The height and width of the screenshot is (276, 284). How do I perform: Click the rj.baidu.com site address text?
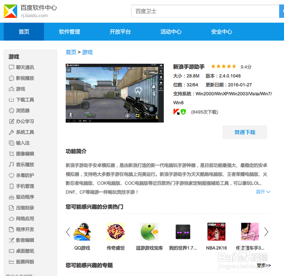[x=34, y=16]
